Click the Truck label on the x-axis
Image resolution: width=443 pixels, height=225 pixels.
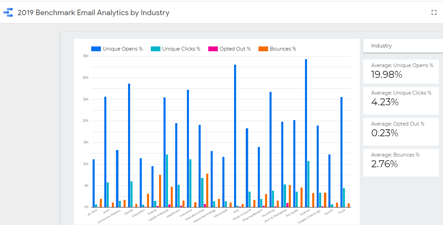(341, 212)
